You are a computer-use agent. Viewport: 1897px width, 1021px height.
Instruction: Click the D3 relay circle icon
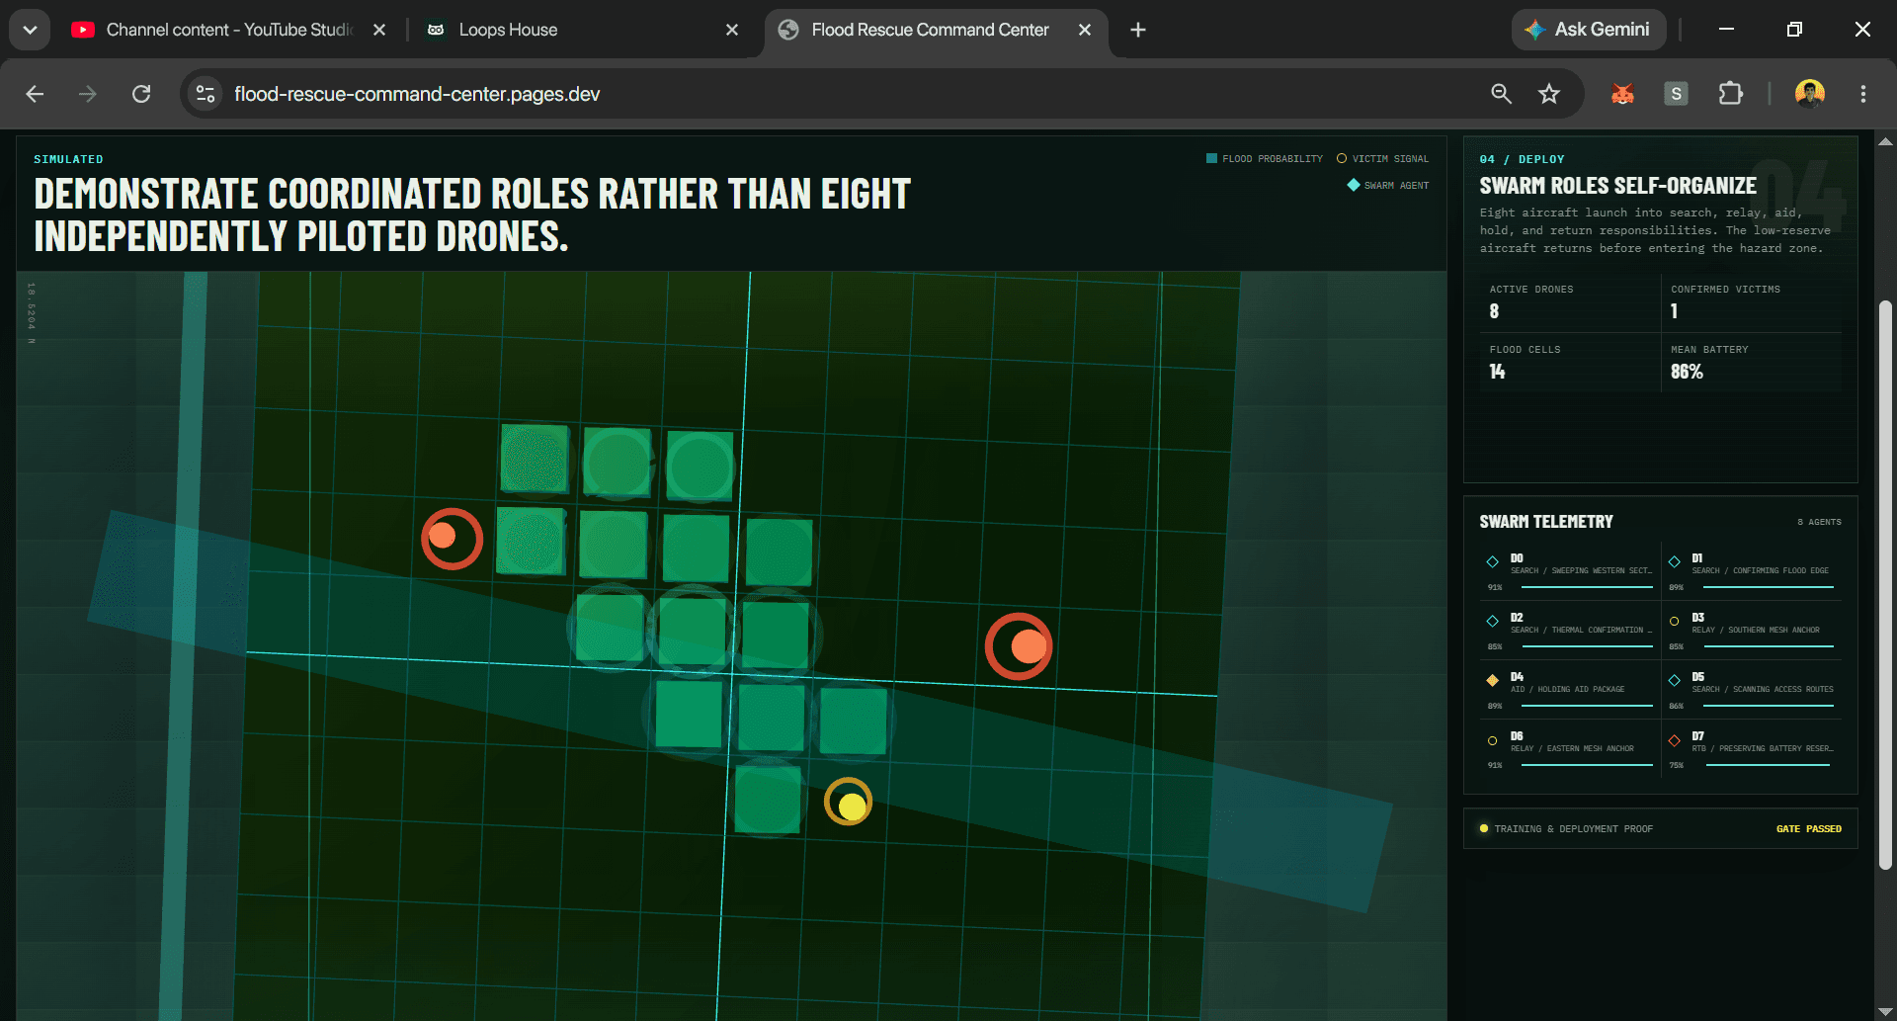click(1674, 622)
